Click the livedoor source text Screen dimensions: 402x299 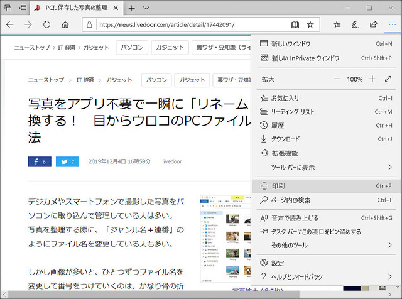click(x=172, y=161)
